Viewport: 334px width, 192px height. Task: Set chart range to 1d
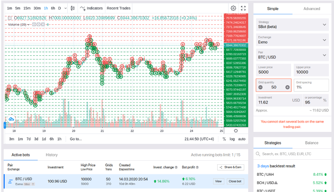[x=44, y=139]
